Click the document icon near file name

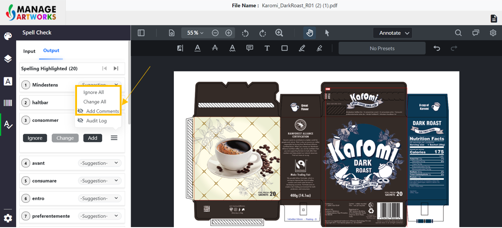[494, 18]
